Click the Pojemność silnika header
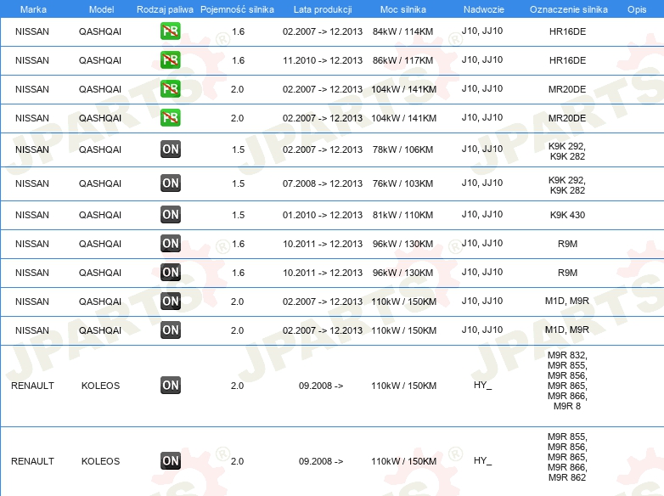The image size is (664, 496). pyautogui.click(x=237, y=9)
